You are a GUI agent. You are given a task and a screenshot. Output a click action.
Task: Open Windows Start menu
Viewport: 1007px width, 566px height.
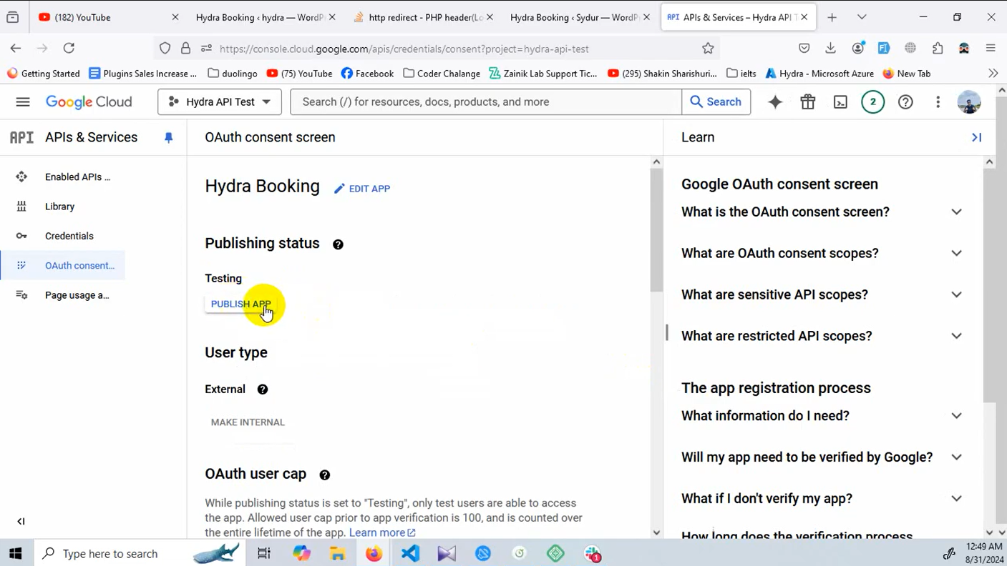point(15,553)
